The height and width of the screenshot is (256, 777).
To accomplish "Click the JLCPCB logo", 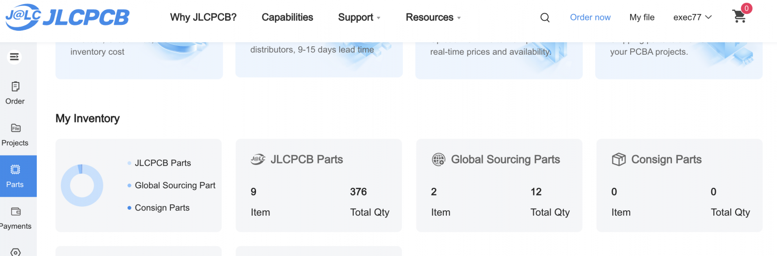I will coord(67,17).
